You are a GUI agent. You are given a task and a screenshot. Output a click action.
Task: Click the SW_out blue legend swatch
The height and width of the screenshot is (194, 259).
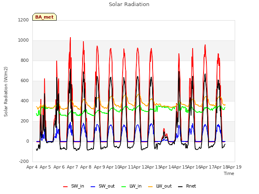coord(93,187)
